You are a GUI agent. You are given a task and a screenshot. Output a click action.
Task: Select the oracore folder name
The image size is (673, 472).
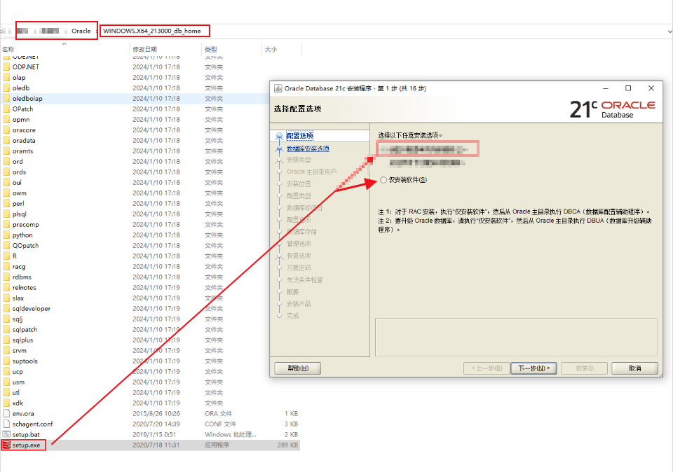coord(24,130)
